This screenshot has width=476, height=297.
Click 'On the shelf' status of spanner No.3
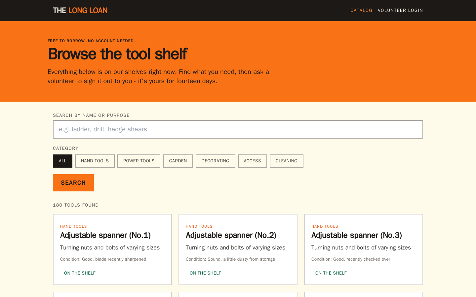(331, 273)
